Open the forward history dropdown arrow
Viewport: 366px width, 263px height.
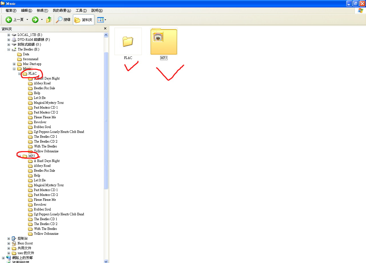[x=42, y=20]
